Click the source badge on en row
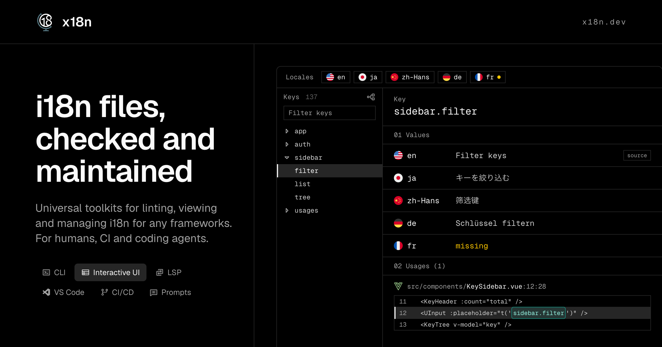This screenshot has width=662, height=347. point(637,155)
